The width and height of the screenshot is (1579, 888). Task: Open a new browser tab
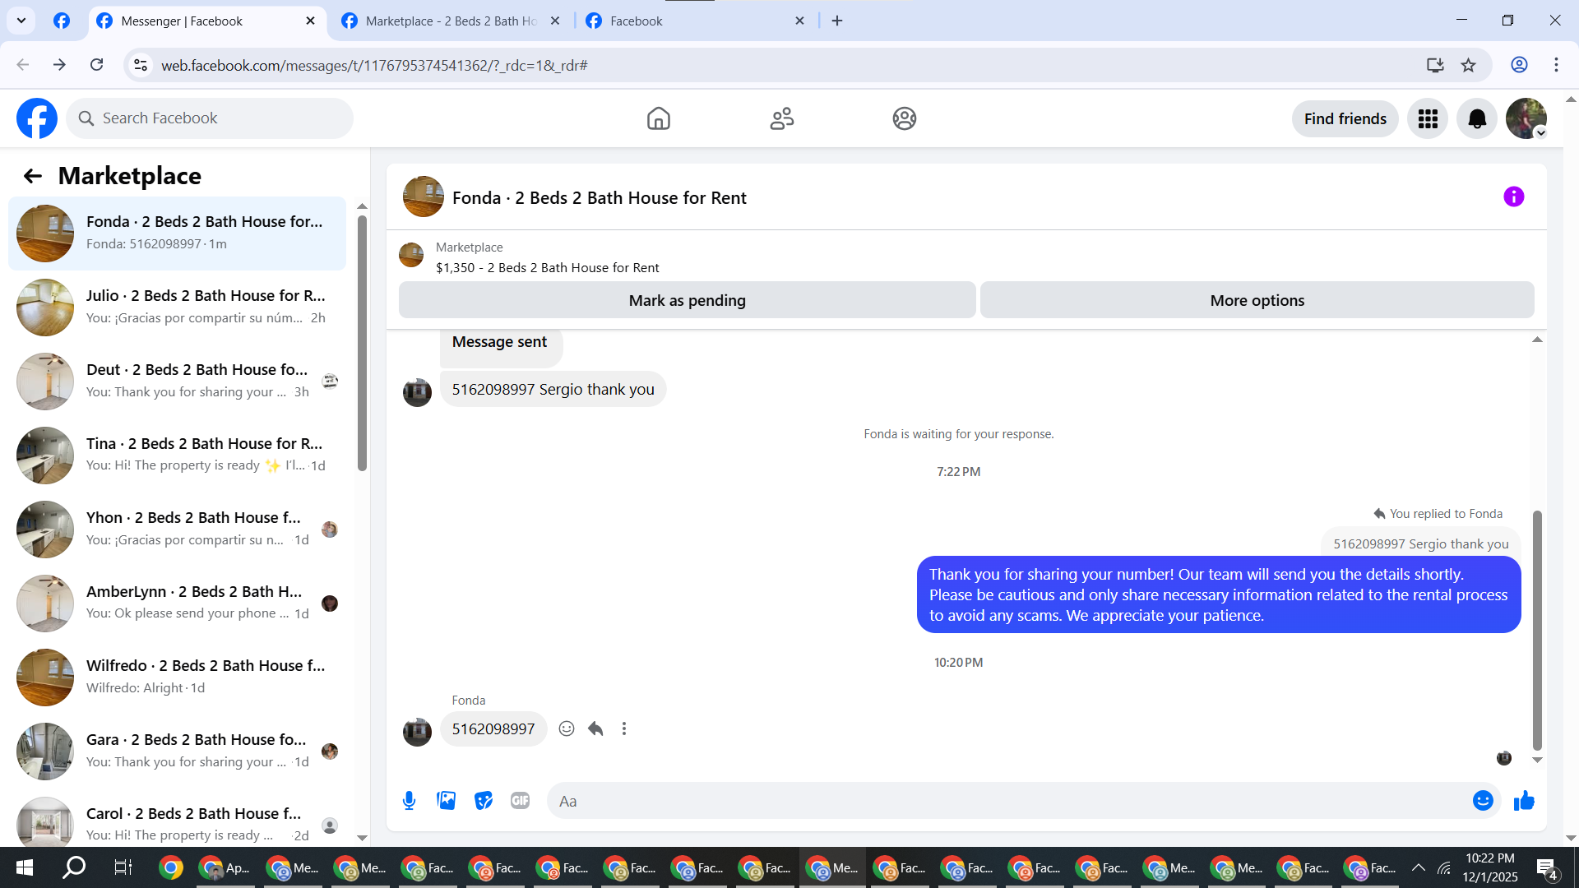(837, 21)
